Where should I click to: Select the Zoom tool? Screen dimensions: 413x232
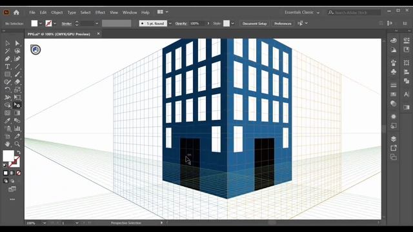pos(17,144)
